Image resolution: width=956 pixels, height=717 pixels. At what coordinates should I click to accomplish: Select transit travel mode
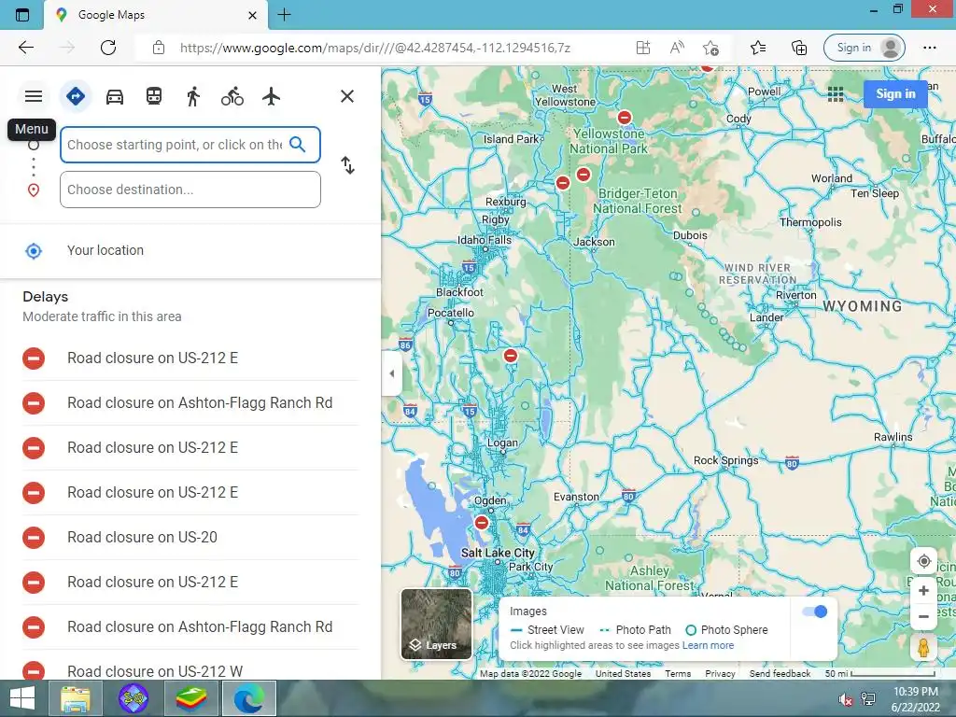[x=154, y=96]
